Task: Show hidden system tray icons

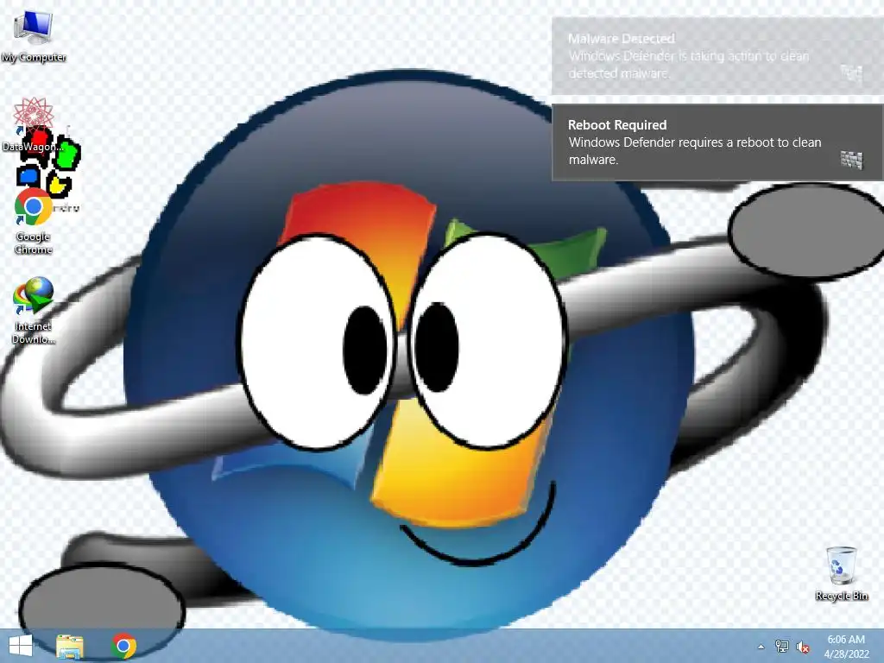Action: click(761, 647)
